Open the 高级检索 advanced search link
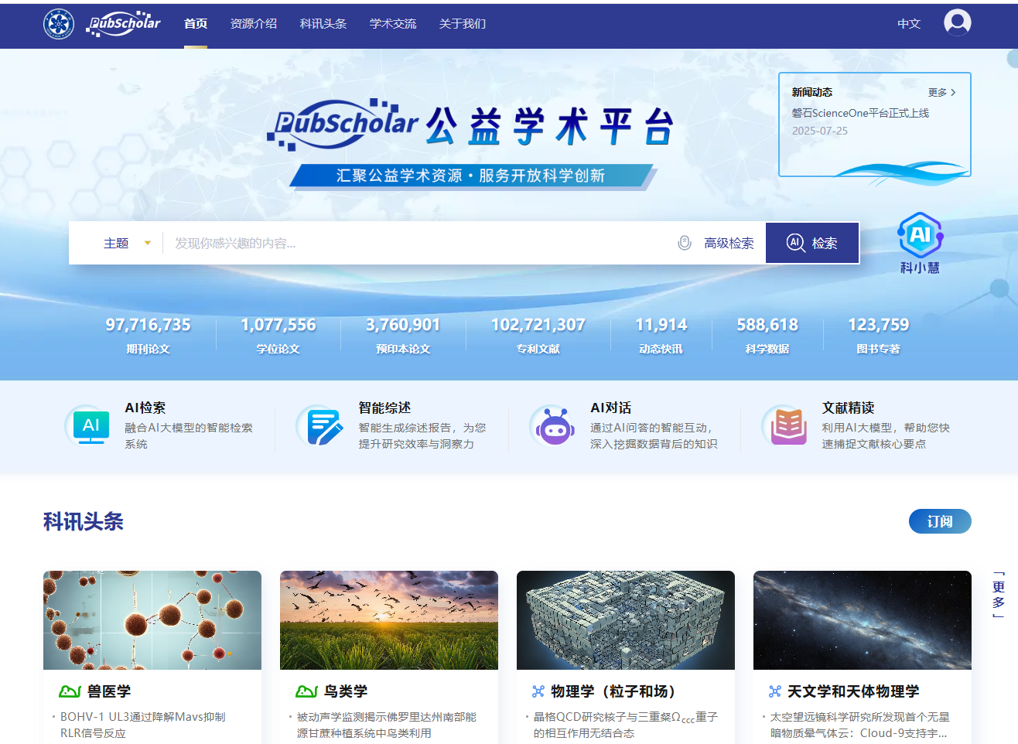This screenshot has height=744, width=1018. 729,244
